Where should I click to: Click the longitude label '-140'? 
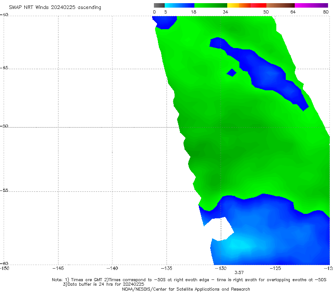[112, 268]
